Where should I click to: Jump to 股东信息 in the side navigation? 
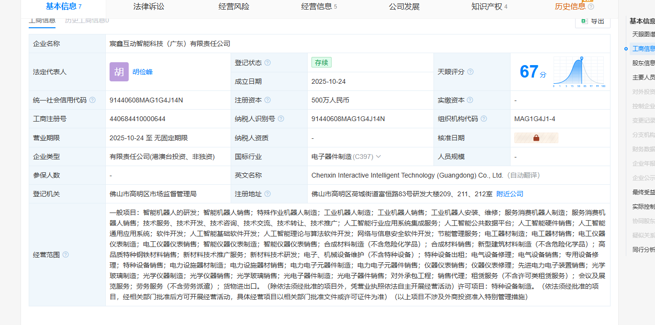[x=644, y=63]
